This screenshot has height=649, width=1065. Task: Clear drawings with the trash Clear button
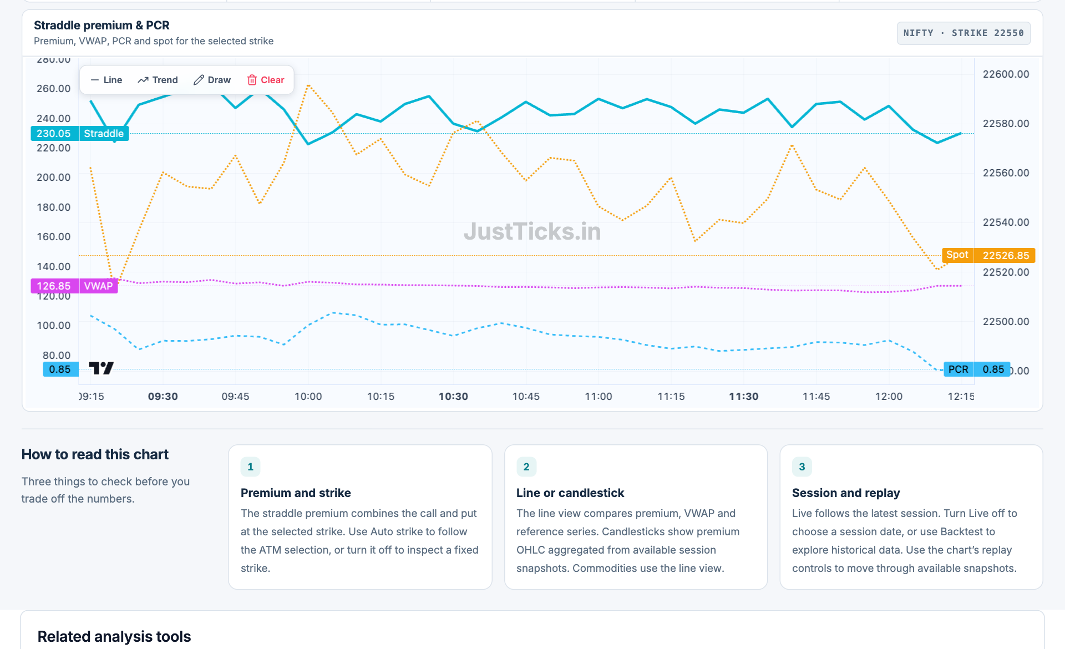pos(265,80)
